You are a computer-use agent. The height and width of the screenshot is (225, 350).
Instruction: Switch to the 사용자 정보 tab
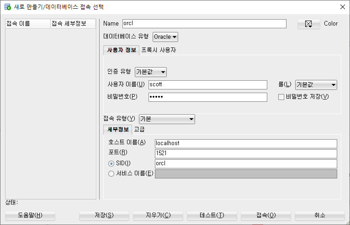[x=122, y=50]
